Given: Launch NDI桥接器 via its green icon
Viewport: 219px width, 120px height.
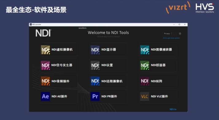Looking at the screenshot, I should (144, 65).
